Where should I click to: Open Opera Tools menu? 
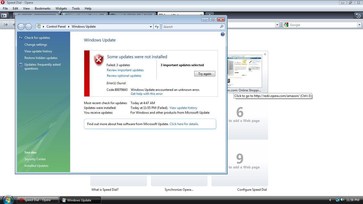click(x=76, y=8)
